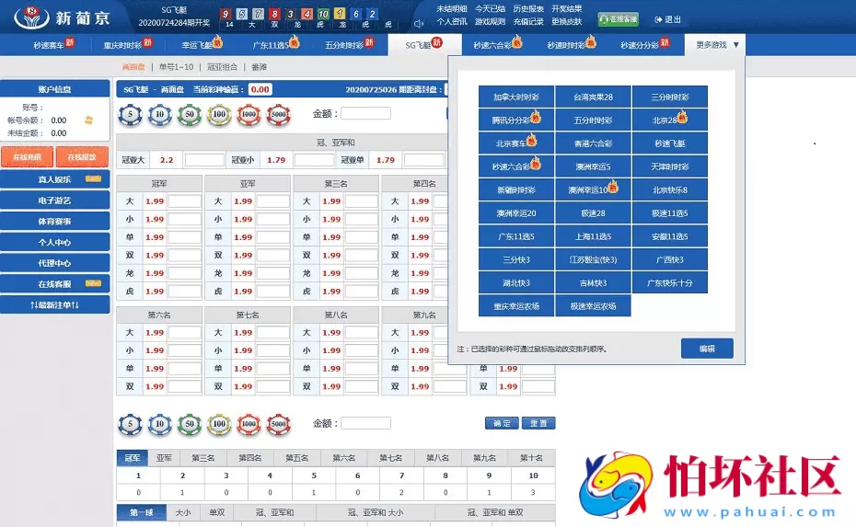Click the 编辑 button in the games popup

click(x=707, y=349)
